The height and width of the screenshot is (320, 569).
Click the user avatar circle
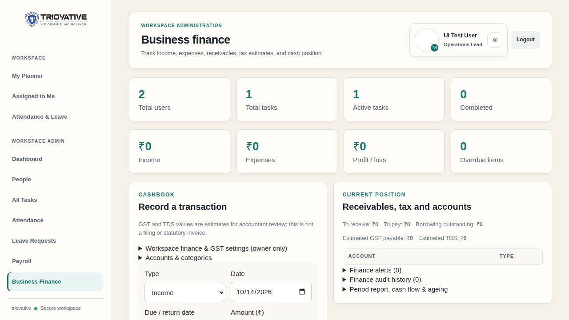point(427,40)
